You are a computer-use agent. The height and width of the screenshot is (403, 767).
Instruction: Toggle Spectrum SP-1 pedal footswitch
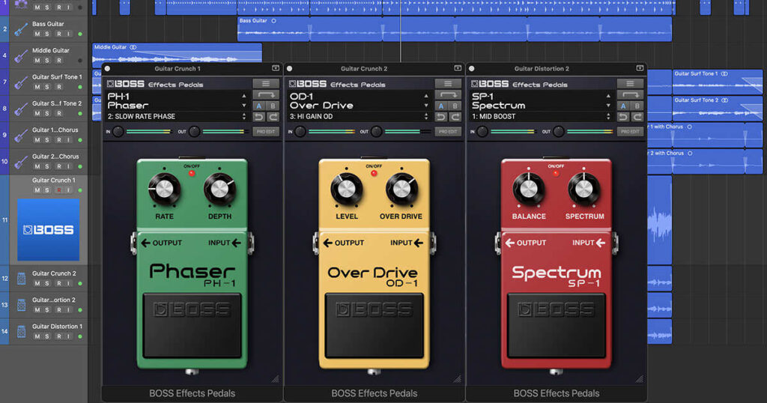click(x=557, y=325)
